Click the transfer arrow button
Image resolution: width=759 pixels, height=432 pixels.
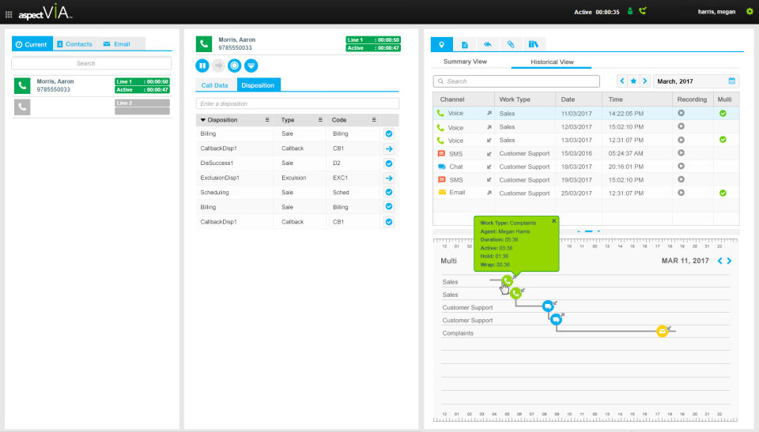pos(218,66)
